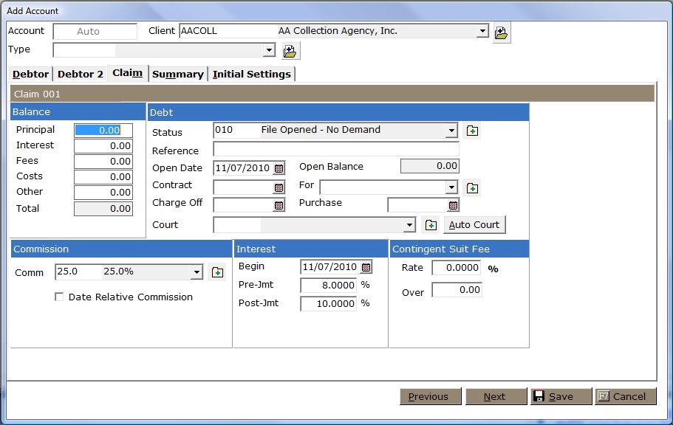Open the Charge Off calendar picker
The height and width of the screenshot is (425, 673).
click(279, 206)
